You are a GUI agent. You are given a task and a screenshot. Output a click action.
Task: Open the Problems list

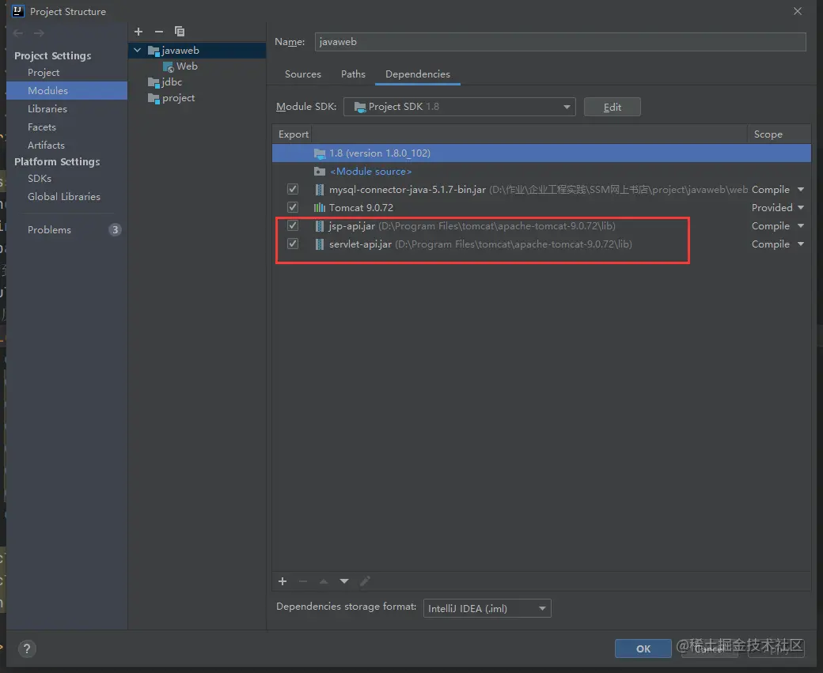click(x=49, y=230)
